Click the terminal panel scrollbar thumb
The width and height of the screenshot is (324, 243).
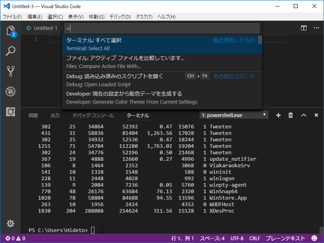(322, 230)
